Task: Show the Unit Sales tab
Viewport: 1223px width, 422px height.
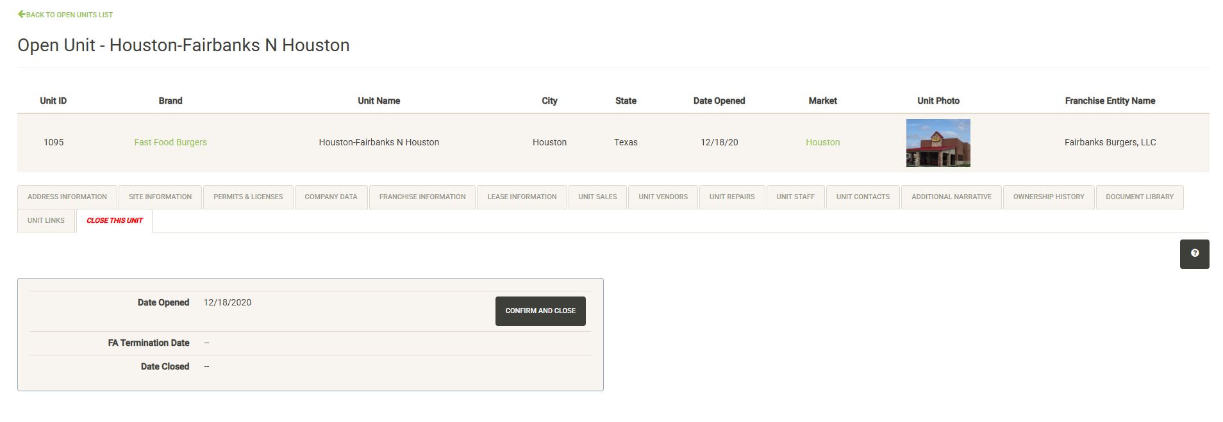Action: tap(597, 197)
